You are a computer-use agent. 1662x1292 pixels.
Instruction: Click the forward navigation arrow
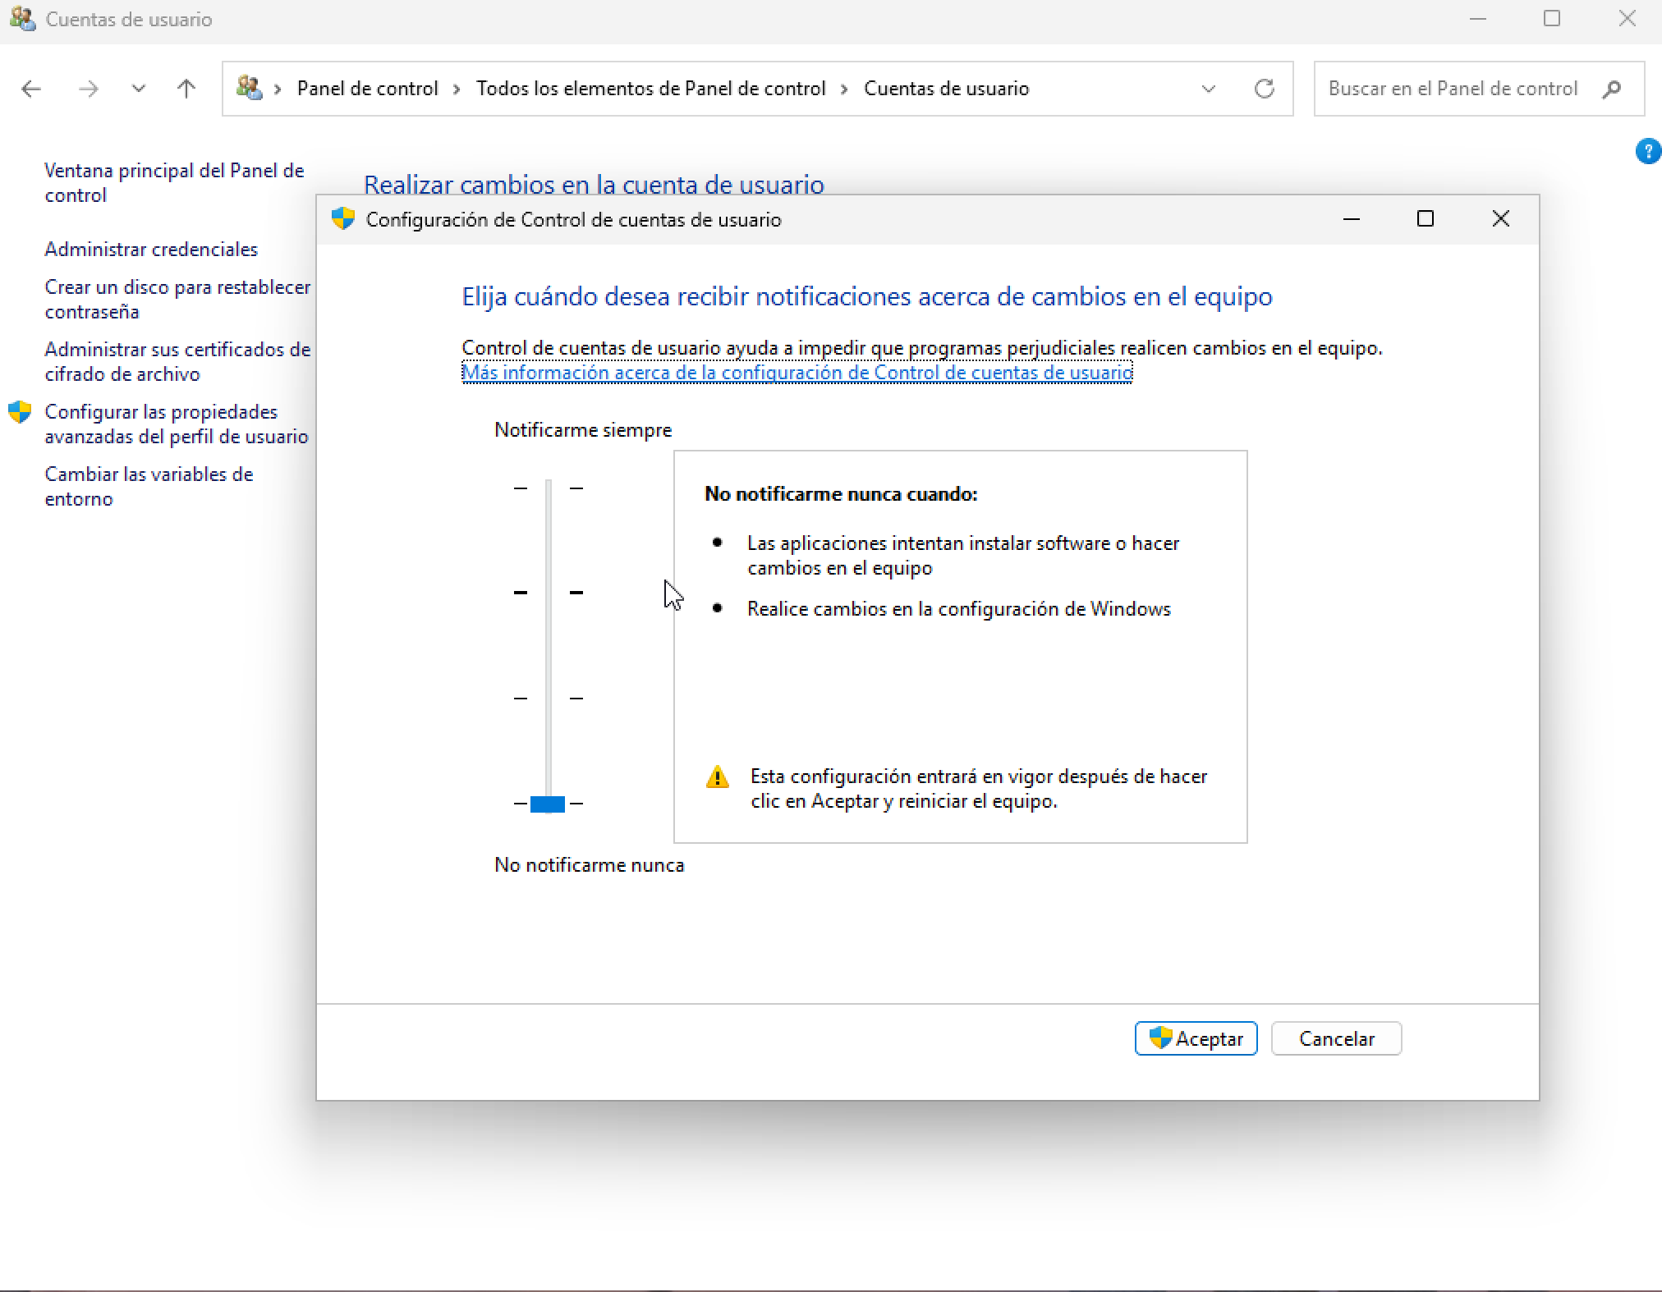88,89
